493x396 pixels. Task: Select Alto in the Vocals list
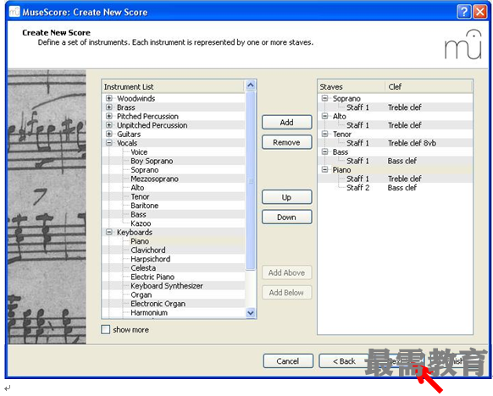pyautogui.click(x=137, y=188)
